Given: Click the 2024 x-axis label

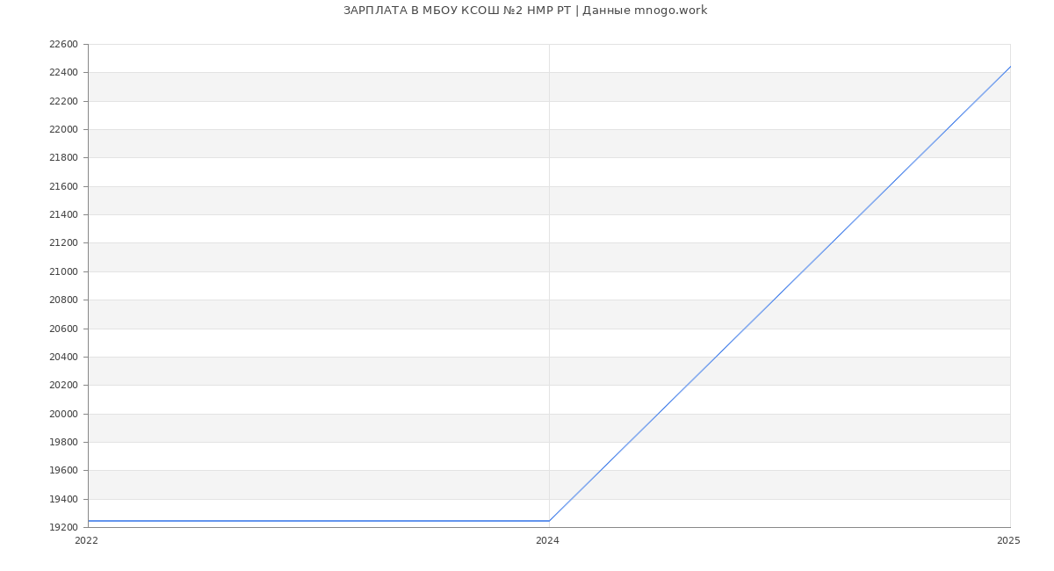Looking at the screenshot, I should tap(547, 541).
